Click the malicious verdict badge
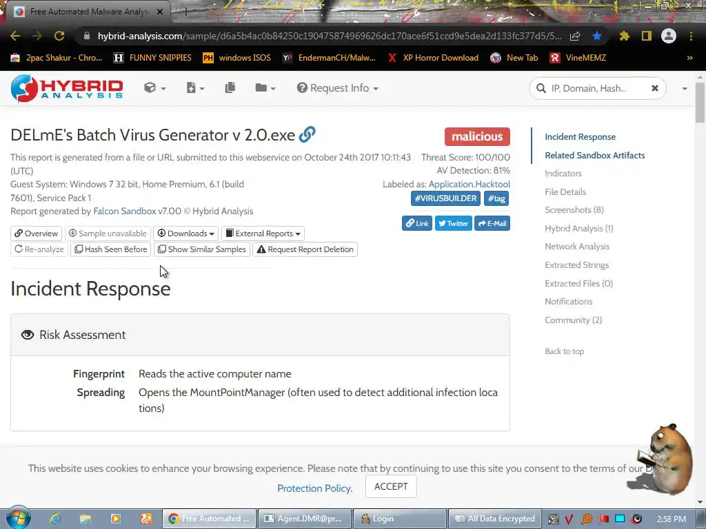Screen dimensions: 706x529 click(477, 136)
